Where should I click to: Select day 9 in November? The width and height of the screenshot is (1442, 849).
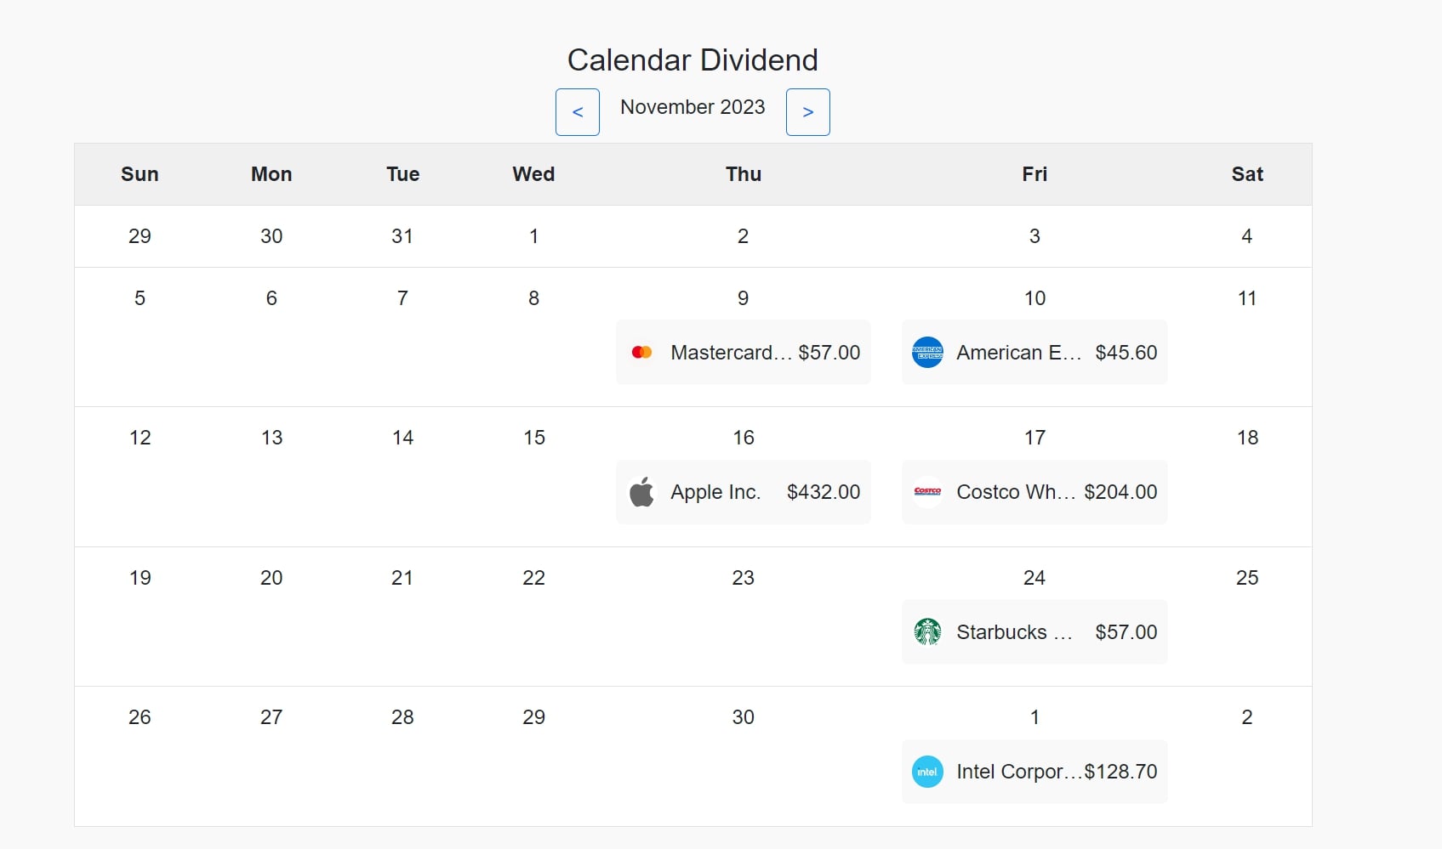pyautogui.click(x=743, y=298)
